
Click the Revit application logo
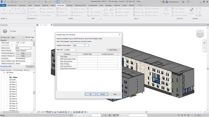point(2,2)
